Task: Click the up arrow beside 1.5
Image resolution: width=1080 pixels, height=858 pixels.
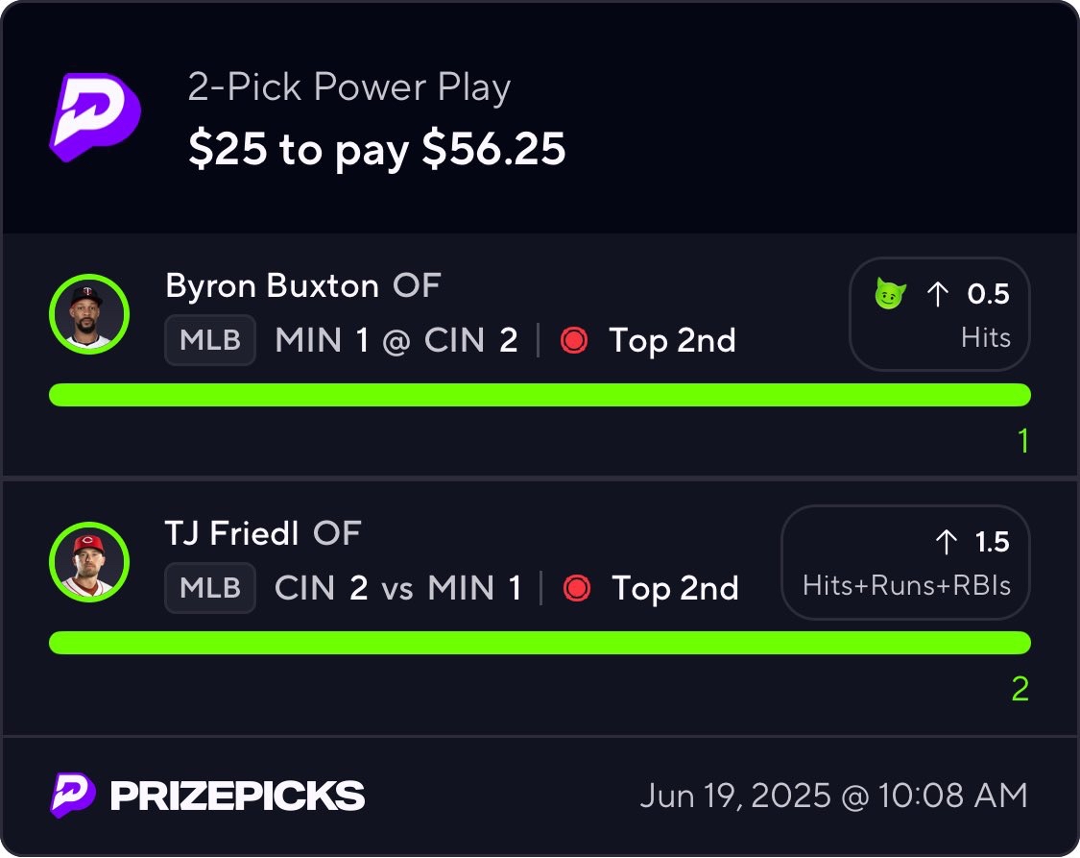Action: point(947,543)
